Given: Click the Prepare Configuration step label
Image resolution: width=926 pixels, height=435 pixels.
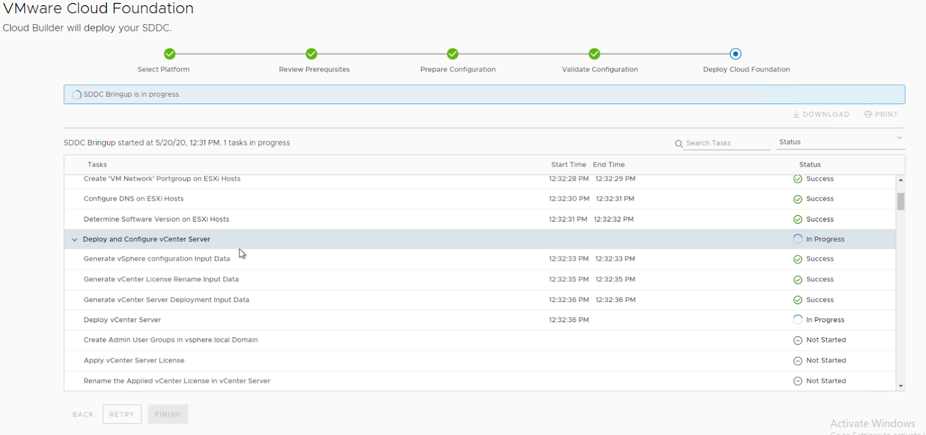Looking at the screenshot, I should (458, 69).
